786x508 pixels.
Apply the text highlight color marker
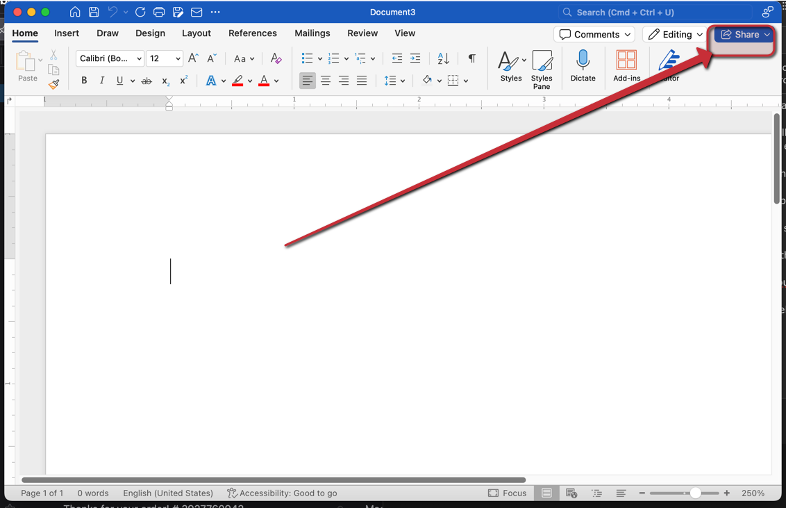coord(237,80)
